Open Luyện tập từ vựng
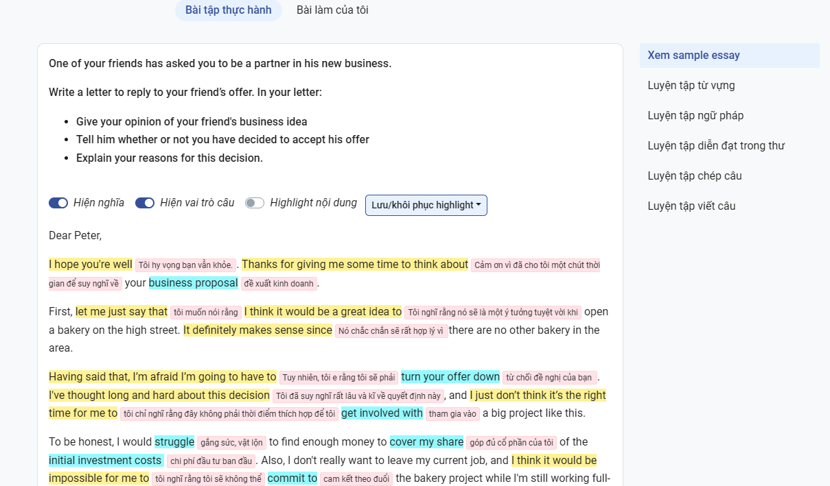 point(691,86)
